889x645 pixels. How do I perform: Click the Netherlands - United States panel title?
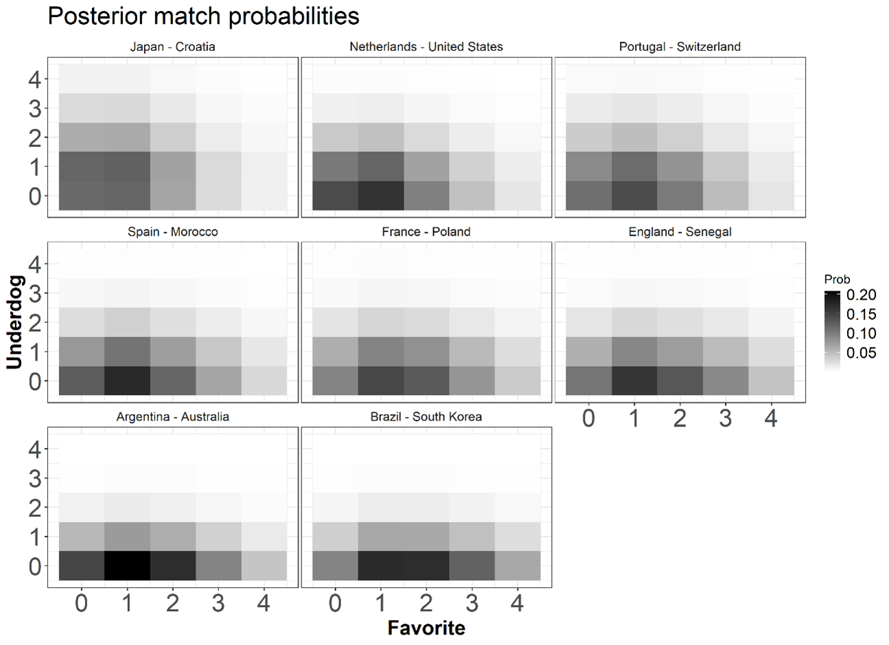pyautogui.click(x=426, y=47)
